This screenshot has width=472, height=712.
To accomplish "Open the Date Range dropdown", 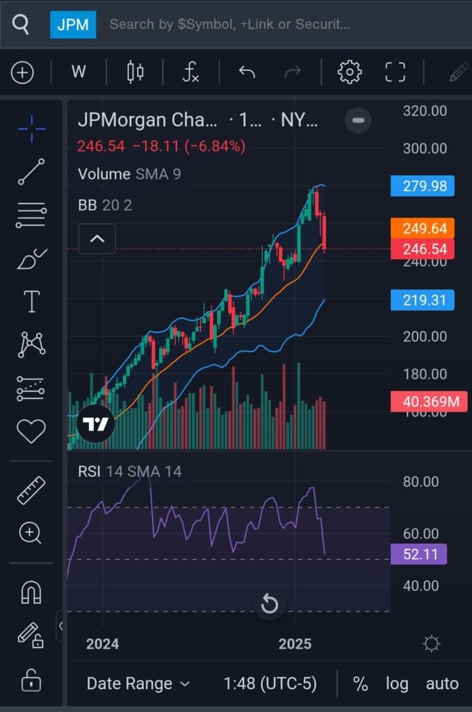I will click(x=138, y=683).
